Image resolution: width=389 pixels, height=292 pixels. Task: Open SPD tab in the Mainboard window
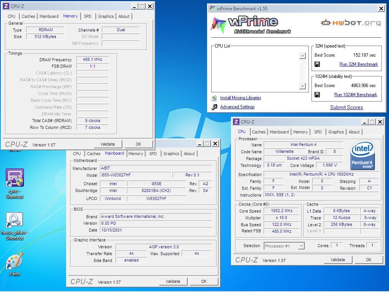click(153, 154)
